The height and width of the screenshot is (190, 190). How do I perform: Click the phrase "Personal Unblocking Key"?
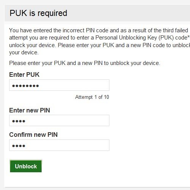tap(126, 38)
